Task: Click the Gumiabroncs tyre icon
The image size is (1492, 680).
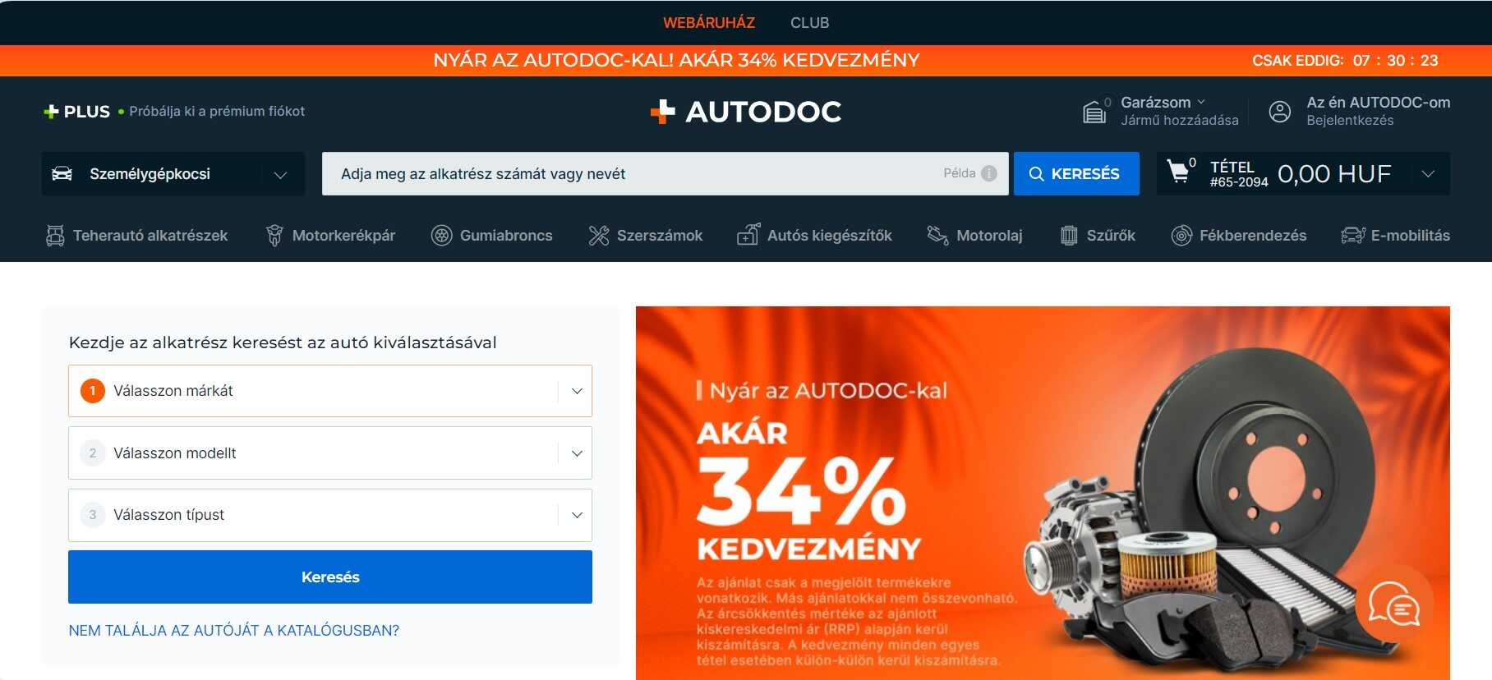Action: coord(441,236)
